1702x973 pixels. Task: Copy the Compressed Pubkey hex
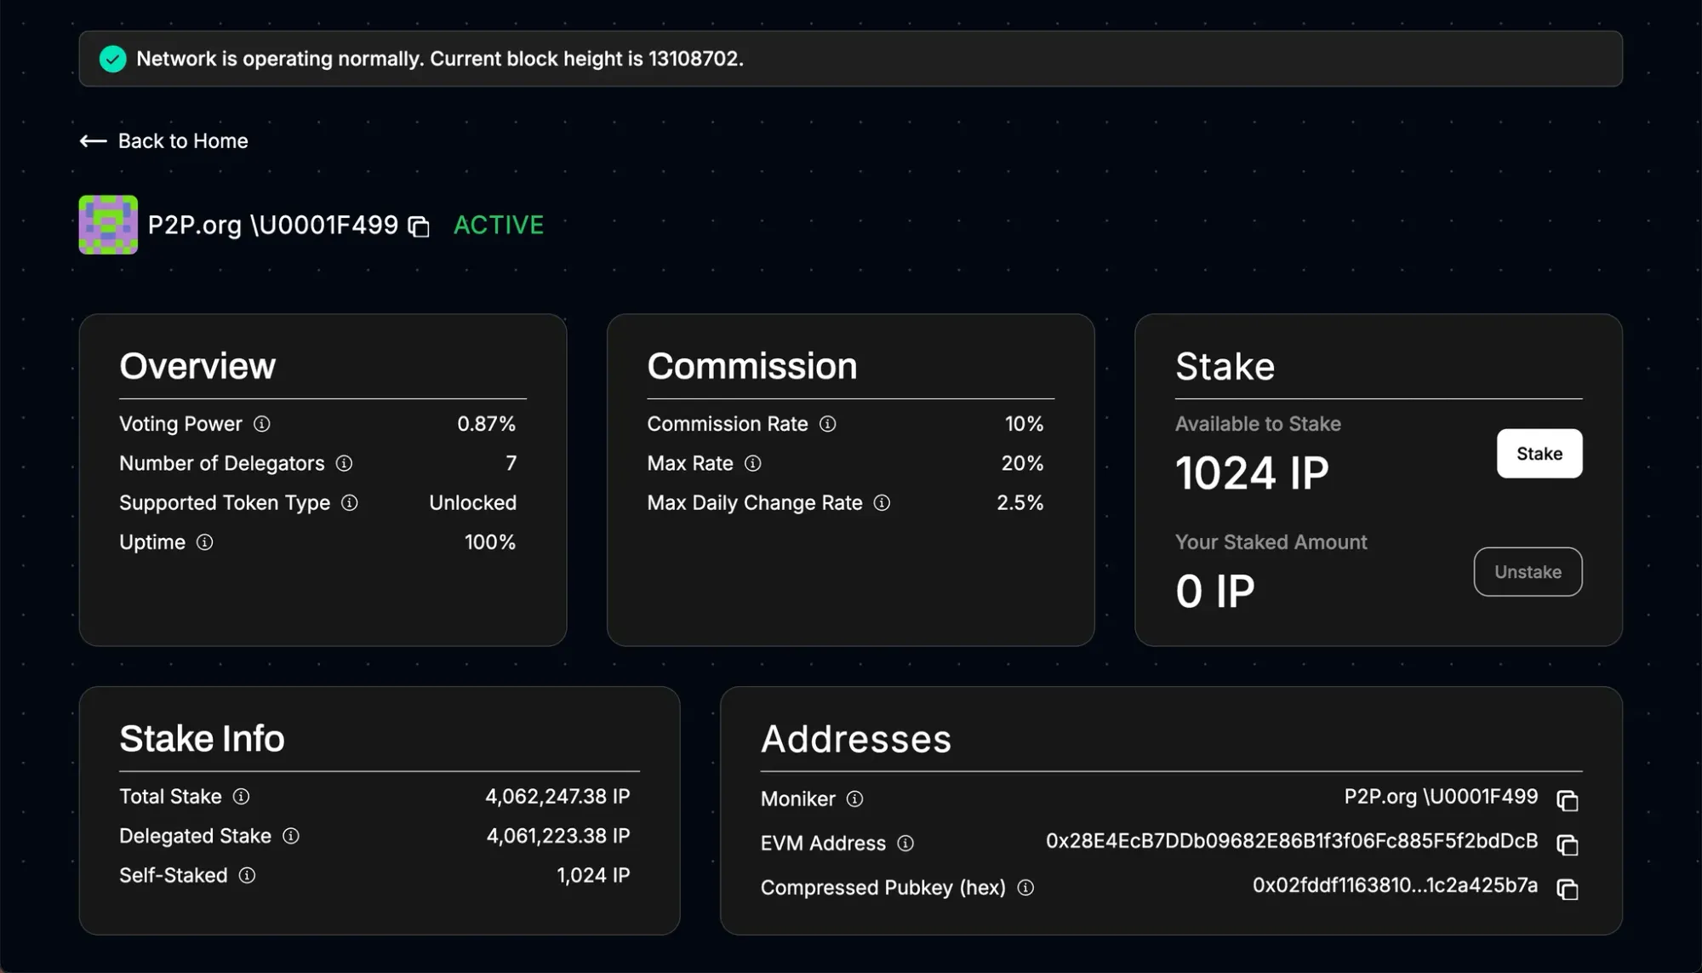click(x=1568, y=889)
